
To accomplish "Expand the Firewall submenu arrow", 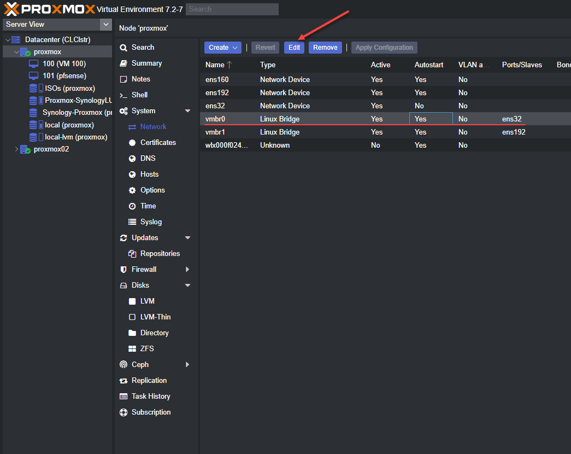I will click(x=187, y=270).
